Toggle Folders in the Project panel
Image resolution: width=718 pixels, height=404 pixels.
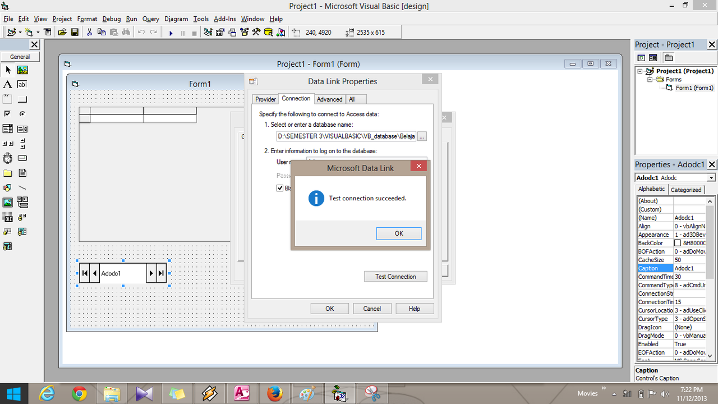(x=669, y=58)
